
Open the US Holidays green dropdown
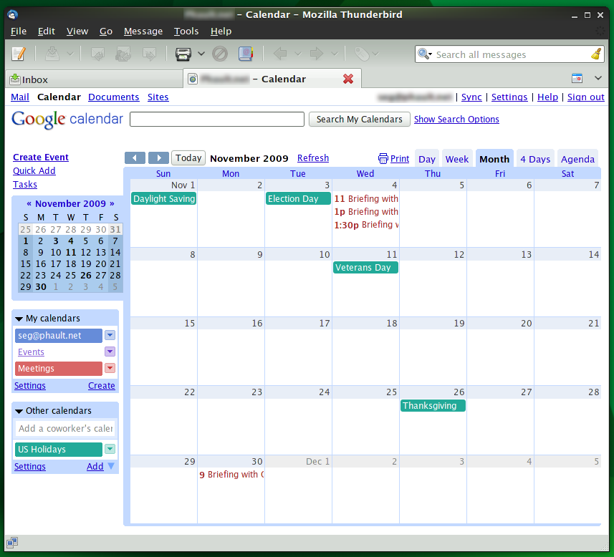pos(110,449)
